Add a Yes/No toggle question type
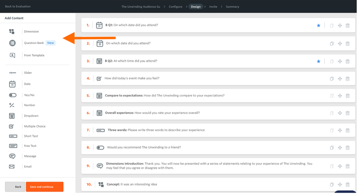 [29, 95]
